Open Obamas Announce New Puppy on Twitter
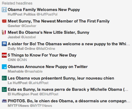The height and width of the screenshot is (109, 132). 48,67
